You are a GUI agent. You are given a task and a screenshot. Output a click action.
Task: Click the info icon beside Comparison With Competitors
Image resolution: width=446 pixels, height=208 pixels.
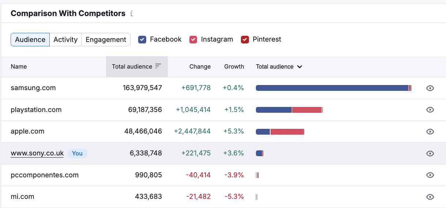132,14
